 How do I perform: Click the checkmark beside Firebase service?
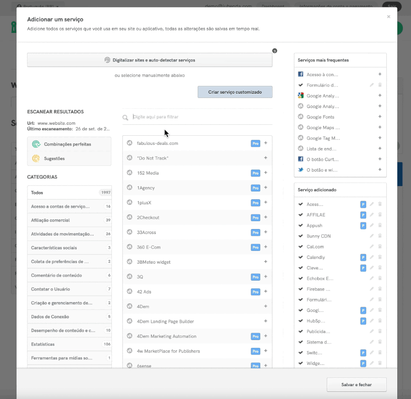pyautogui.click(x=300, y=289)
